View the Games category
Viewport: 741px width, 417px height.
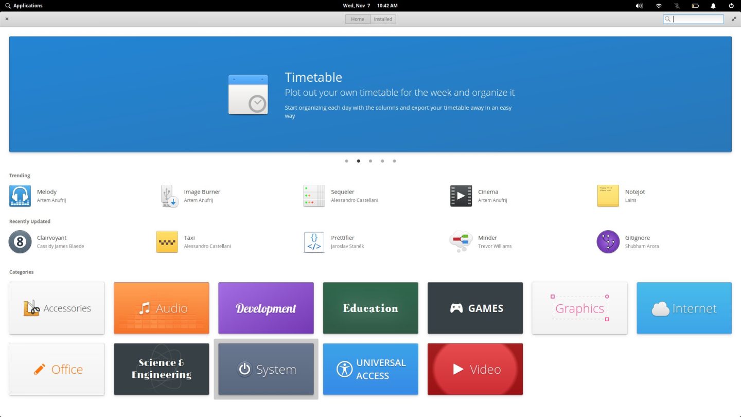(474, 308)
